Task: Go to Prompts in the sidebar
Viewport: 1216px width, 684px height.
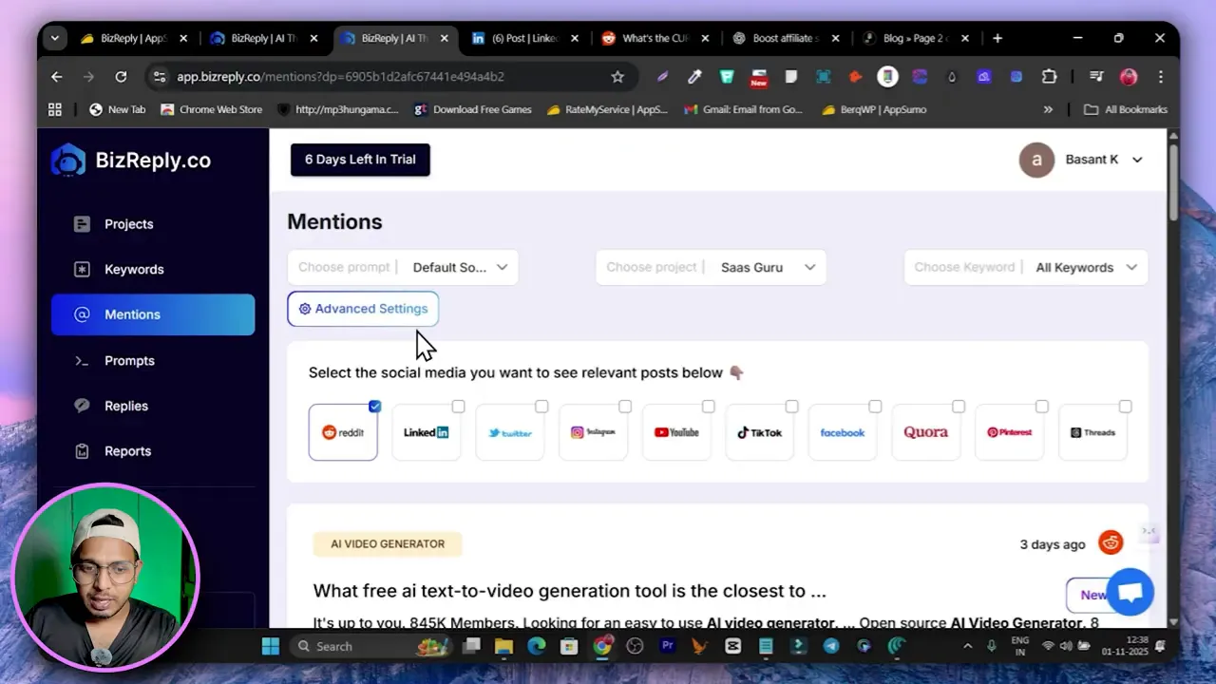Action: (x=129, y=360)
